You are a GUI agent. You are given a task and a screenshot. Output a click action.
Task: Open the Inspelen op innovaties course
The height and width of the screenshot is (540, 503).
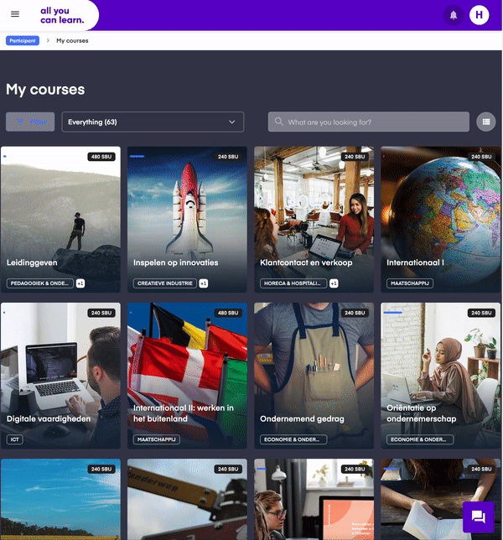coord(187,220)
